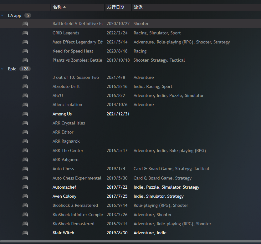
Task: Click BioShock Remastered's game icon
Action: pyautogui.click(x=25, y=224)
